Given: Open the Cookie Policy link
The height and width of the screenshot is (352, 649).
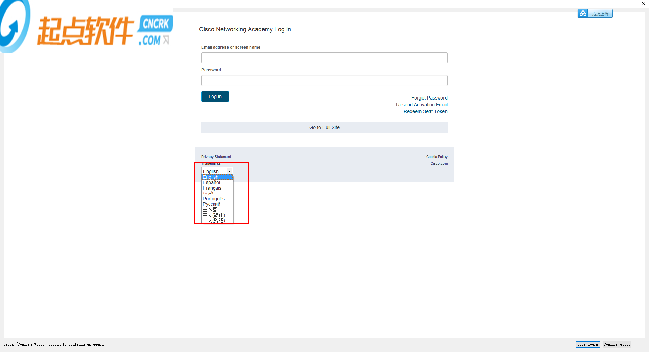Looking at the screenshot, I should 437,157.
